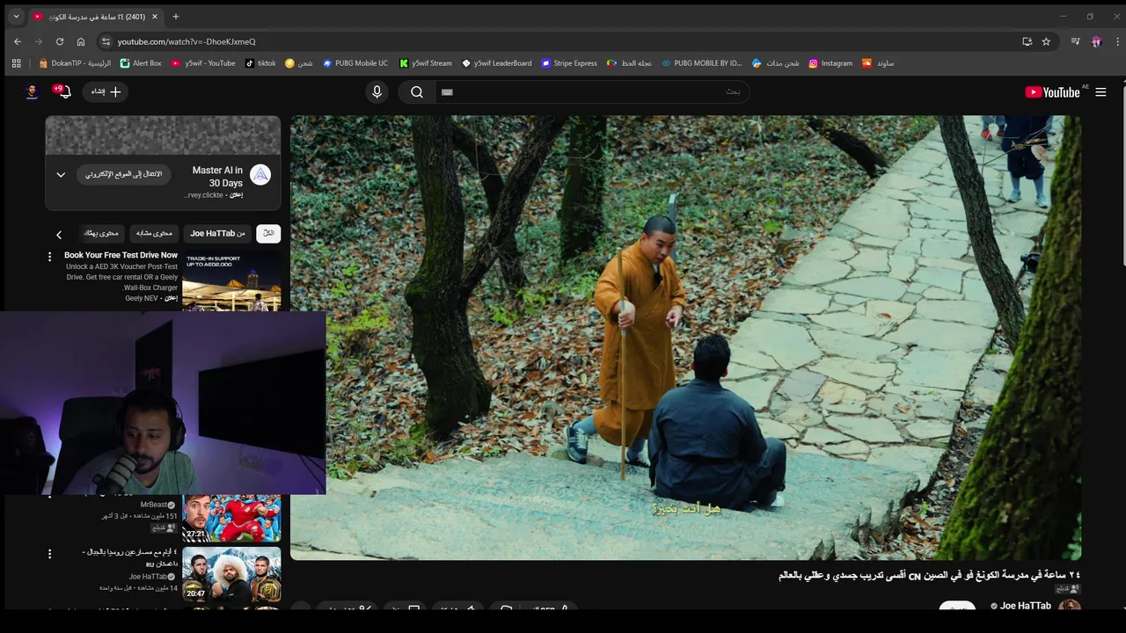Open the MrBeast 27:21 video thumbnail
1126x633 pixels.
(231, 518)
